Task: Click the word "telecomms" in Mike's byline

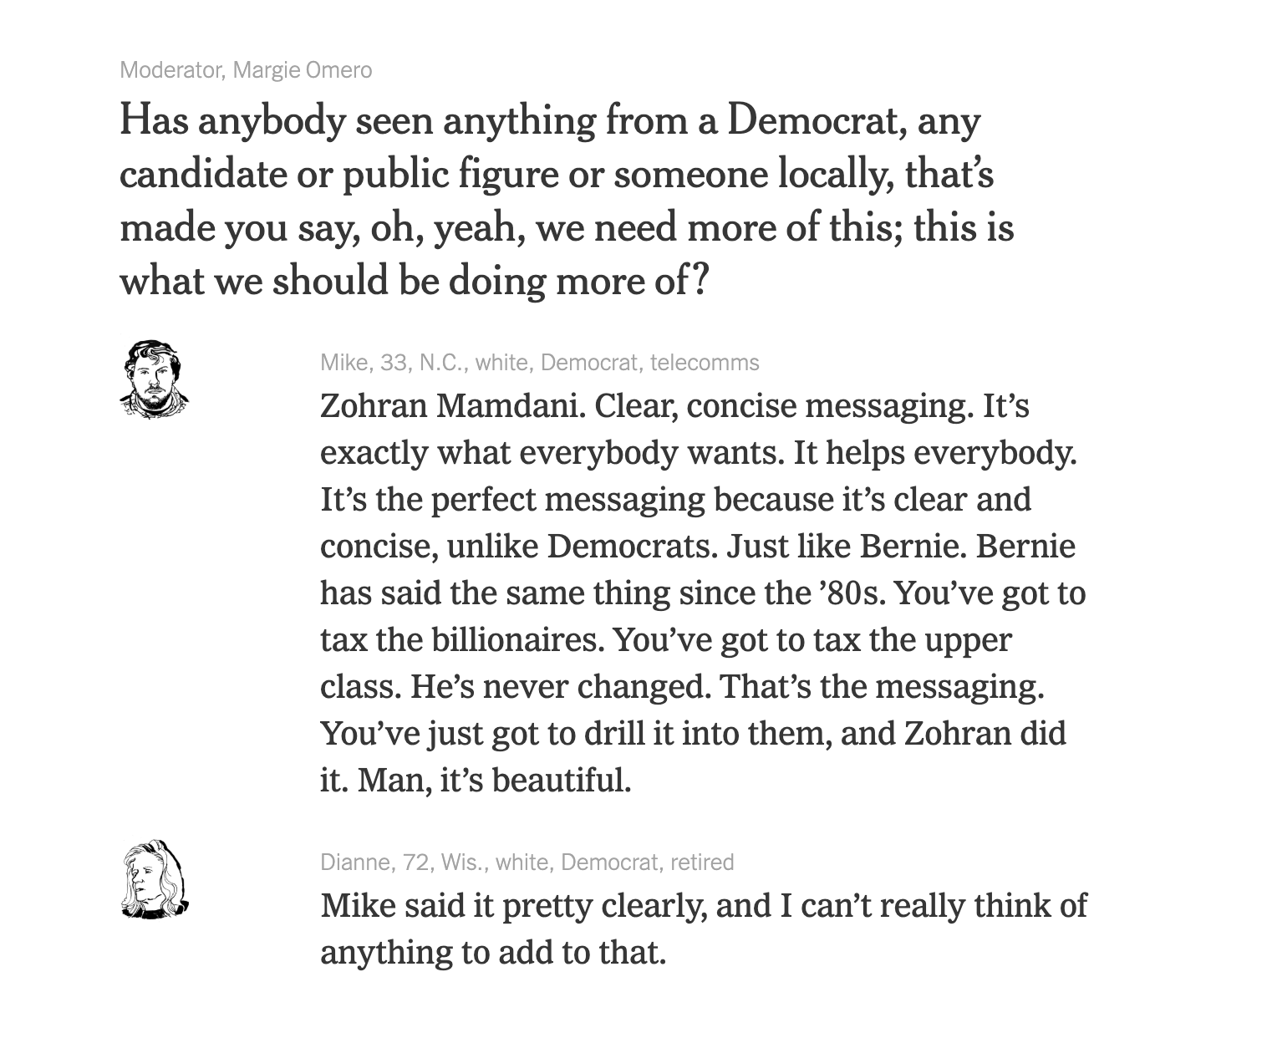Action: pyautogui.click(x=705, y=363)
